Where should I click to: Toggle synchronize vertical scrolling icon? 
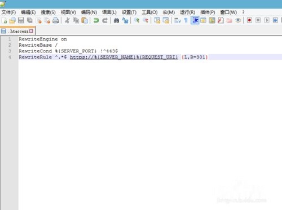click(x=157, y=20)
